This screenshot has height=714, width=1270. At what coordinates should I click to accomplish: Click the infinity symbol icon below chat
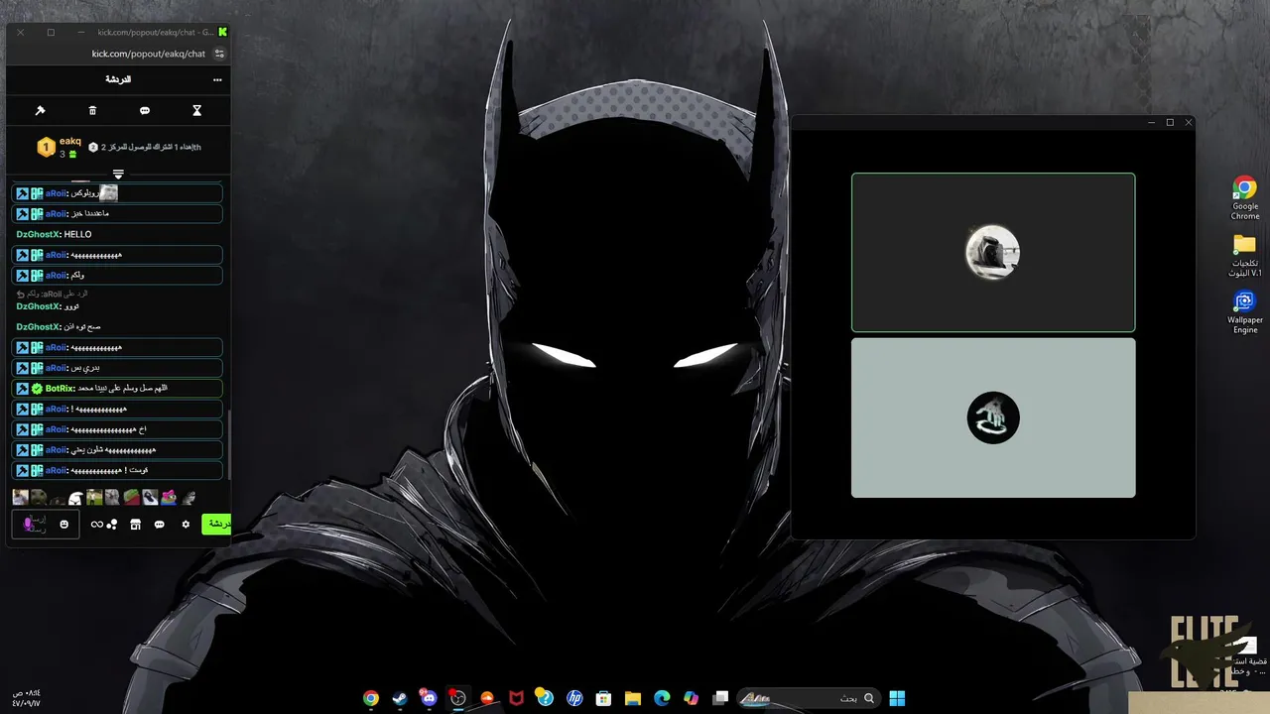97,525
